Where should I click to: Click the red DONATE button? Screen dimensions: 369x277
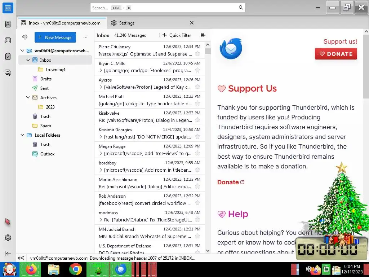tap(336, 54)
